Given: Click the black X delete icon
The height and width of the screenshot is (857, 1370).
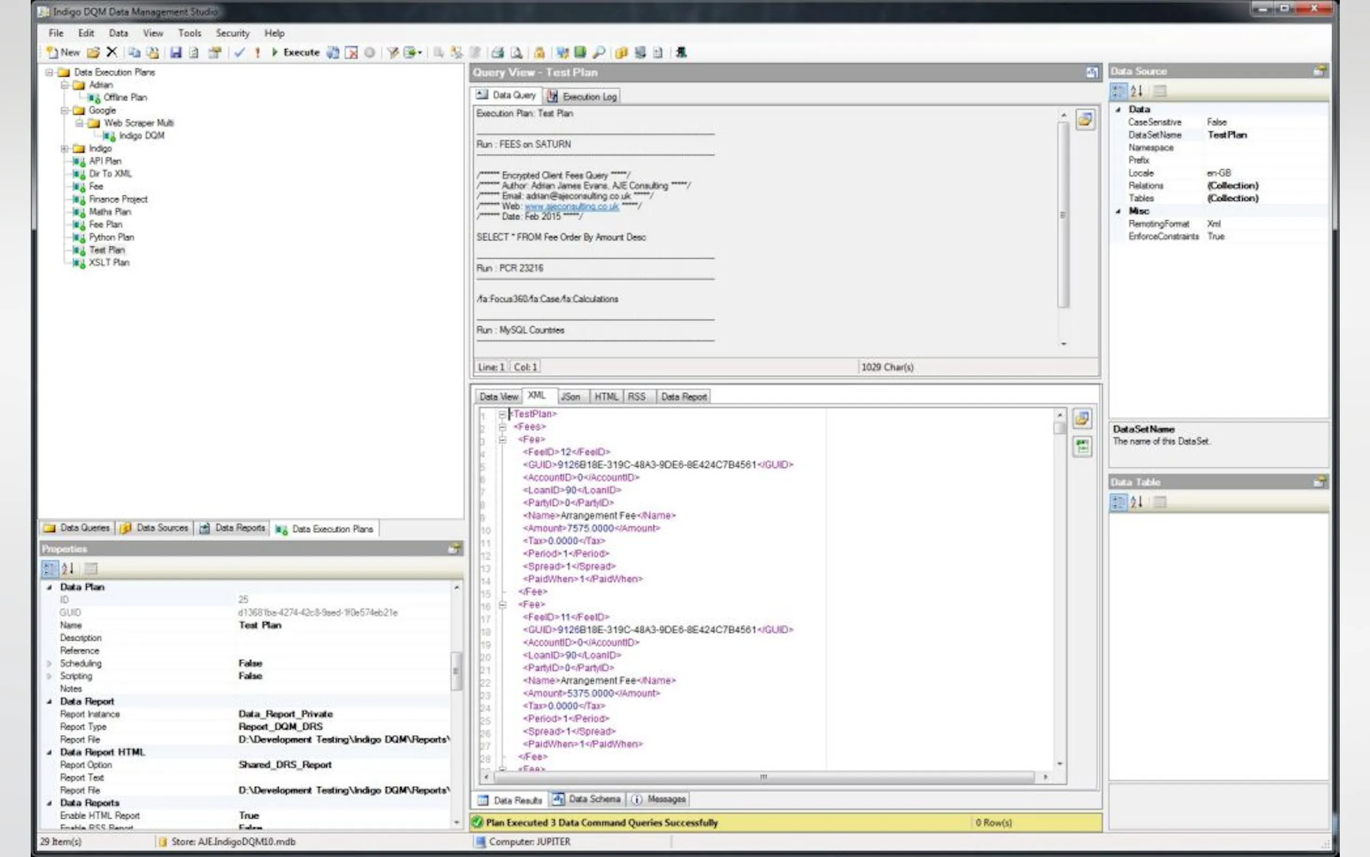Looking at the screenshot, I should pos(112,52).
